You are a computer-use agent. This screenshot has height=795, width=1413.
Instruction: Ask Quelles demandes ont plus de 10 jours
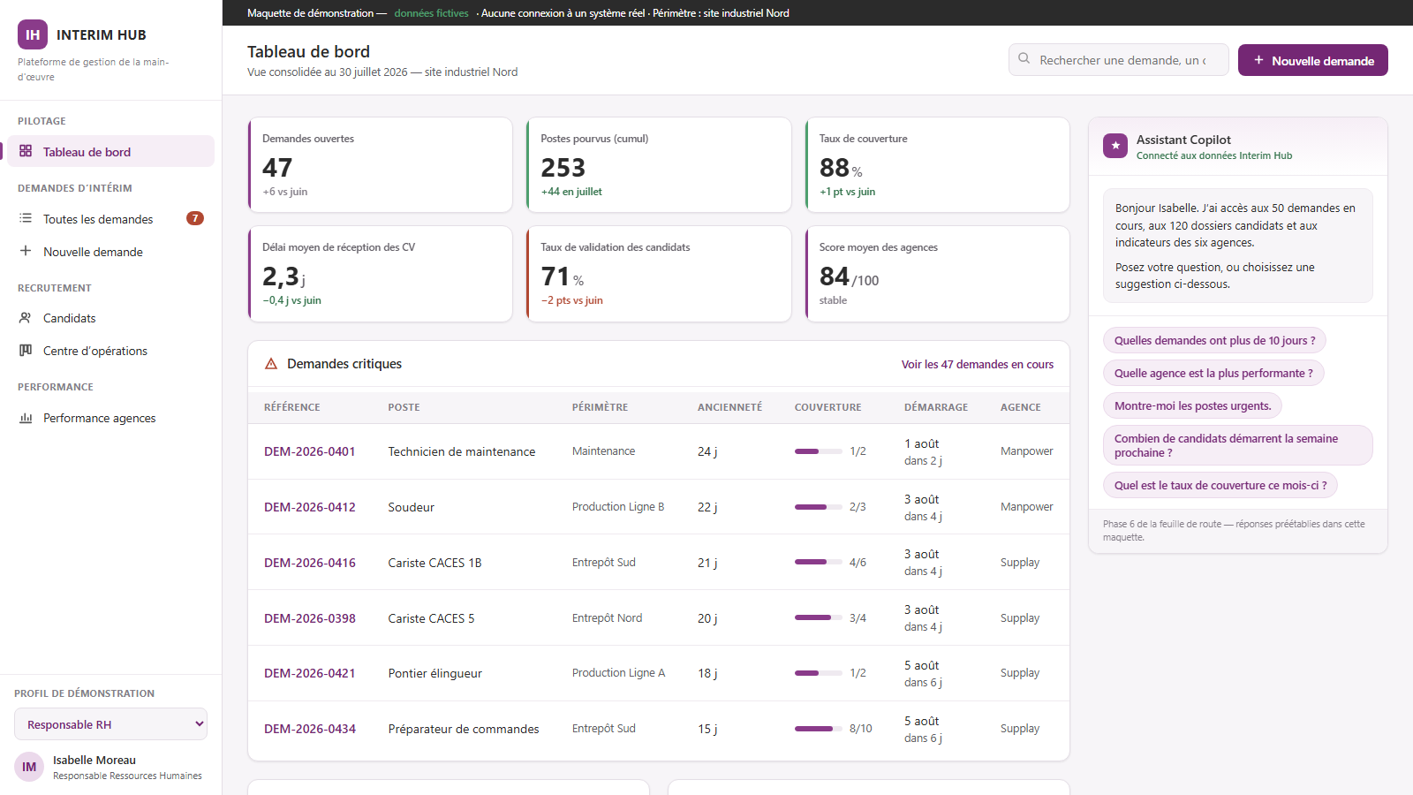click(x=1214, y=340)
